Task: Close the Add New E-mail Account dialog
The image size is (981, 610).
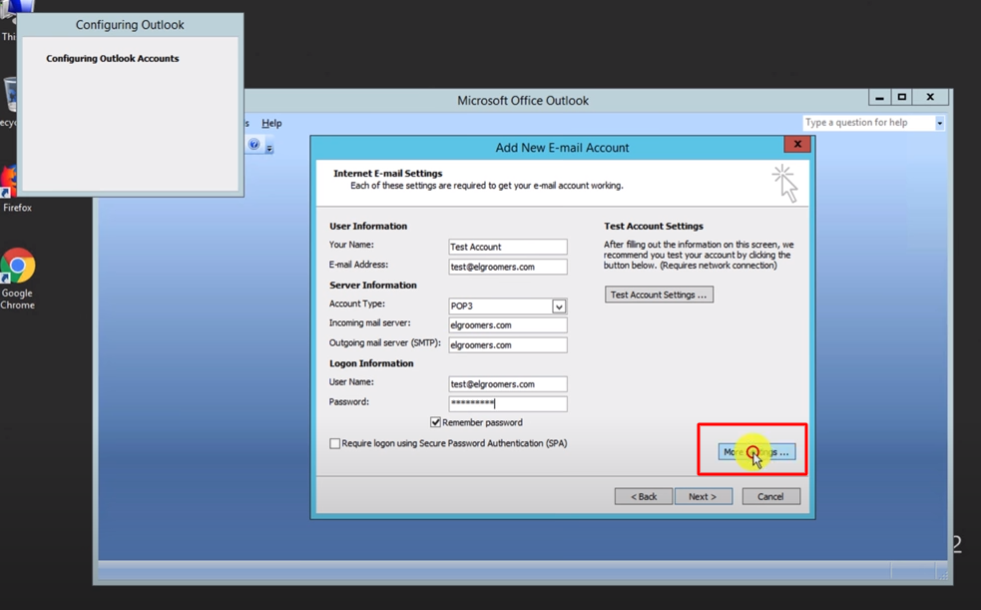Action: (797, 145)
